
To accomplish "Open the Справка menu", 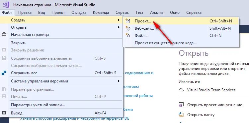I will tap(194, 13).
